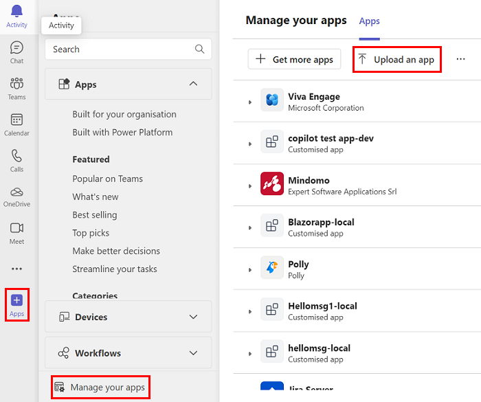Click into the Search field
The image size is (481, 402).
click(128, 49)
